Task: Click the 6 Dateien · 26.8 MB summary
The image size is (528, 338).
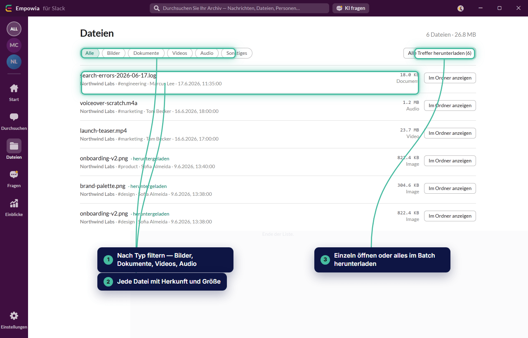Action: [451, 35]
